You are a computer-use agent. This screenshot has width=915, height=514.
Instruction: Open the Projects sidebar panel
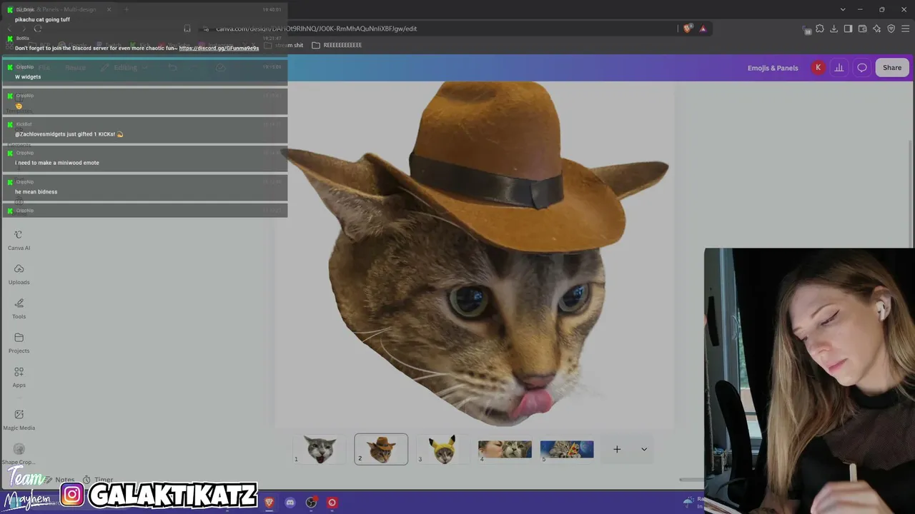19,343
